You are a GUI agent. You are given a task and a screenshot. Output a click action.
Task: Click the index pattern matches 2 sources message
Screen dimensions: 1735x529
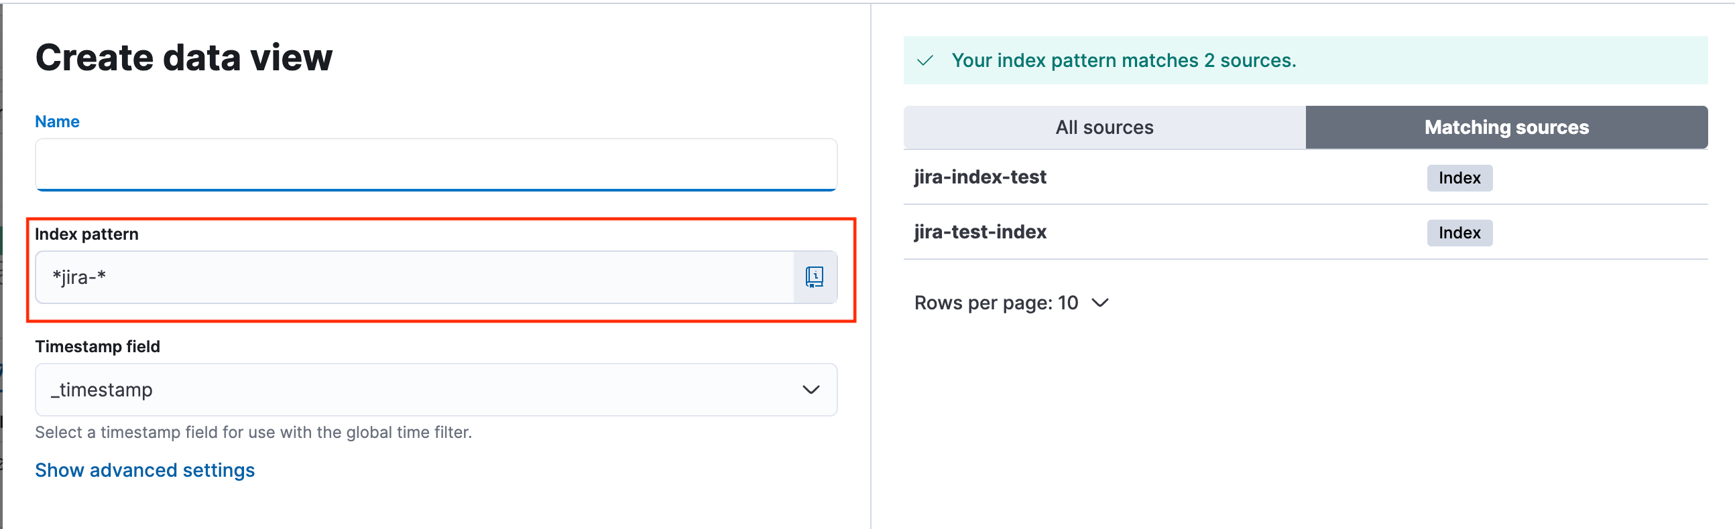point(1124,60)
